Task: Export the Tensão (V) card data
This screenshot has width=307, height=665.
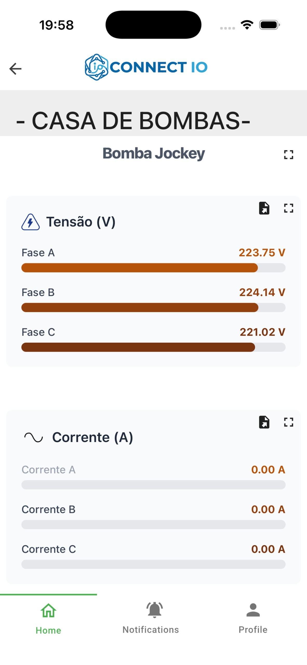Action: [264, 208]
